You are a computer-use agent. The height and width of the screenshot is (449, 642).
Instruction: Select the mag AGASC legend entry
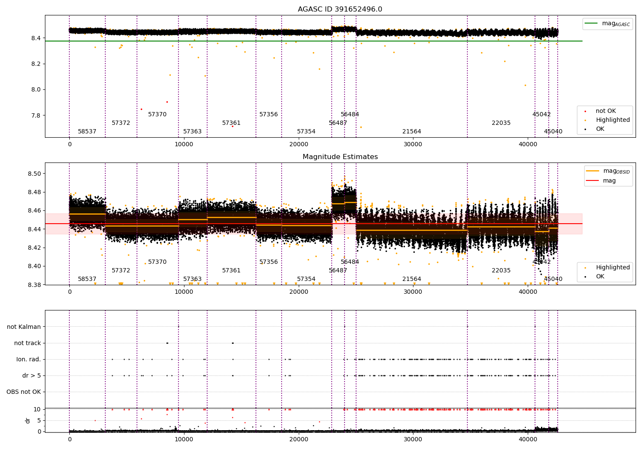[x=607, y=24]
